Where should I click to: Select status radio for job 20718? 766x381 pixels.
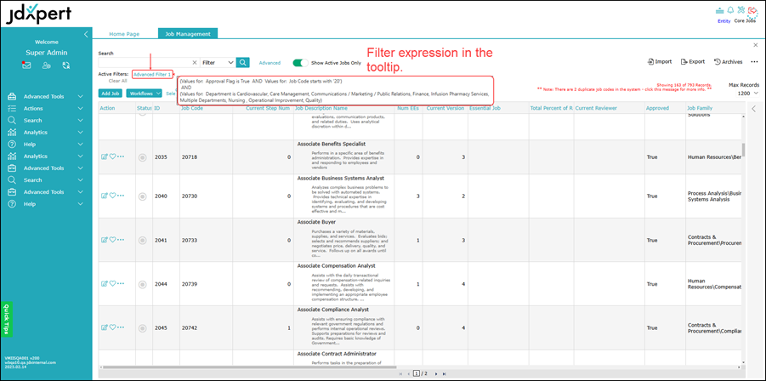click(142, 157)
